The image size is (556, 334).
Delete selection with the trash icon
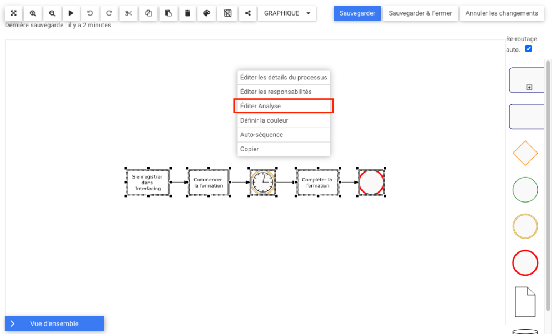187,13
